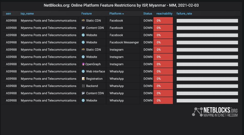This screenshot has height=135, width=244.
Task: Click the failure_rate column header
Action: point(184,14)
